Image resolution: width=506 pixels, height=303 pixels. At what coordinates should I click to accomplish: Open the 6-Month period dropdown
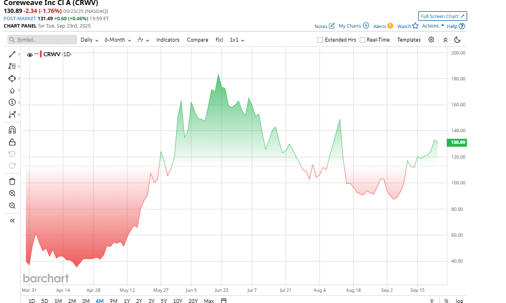118,40
